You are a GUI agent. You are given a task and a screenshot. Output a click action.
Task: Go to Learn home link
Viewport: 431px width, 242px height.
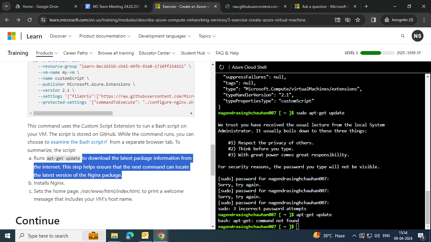point(34,36)
